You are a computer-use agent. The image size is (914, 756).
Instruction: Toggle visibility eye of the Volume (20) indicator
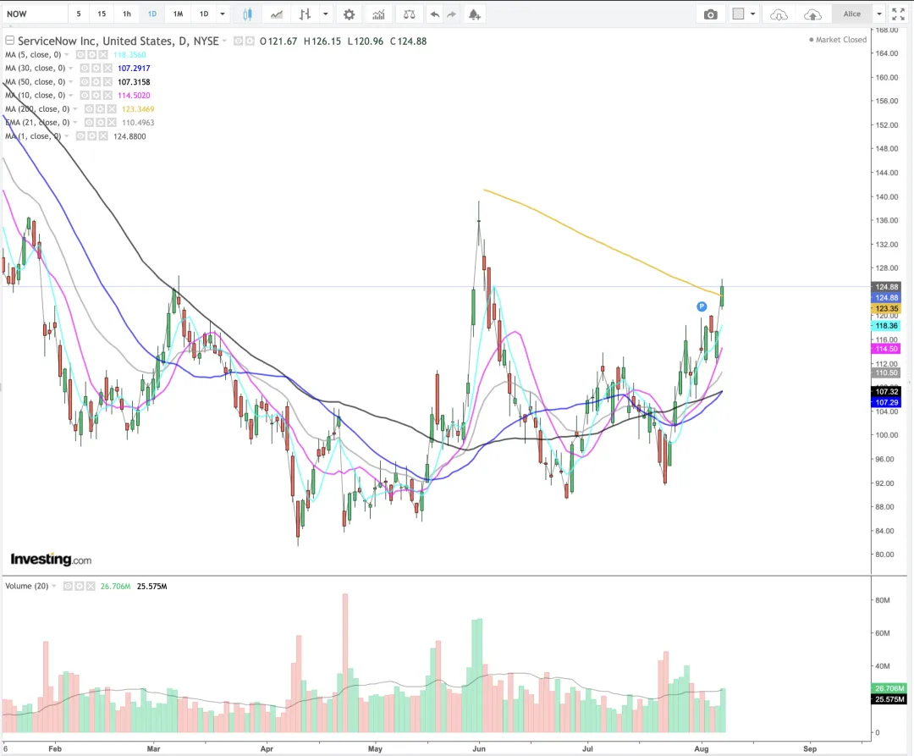click(x=69, y=587)
